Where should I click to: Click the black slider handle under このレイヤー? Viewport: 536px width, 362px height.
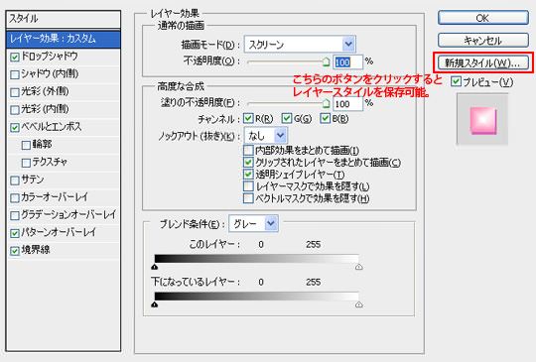tap(155, 267)
